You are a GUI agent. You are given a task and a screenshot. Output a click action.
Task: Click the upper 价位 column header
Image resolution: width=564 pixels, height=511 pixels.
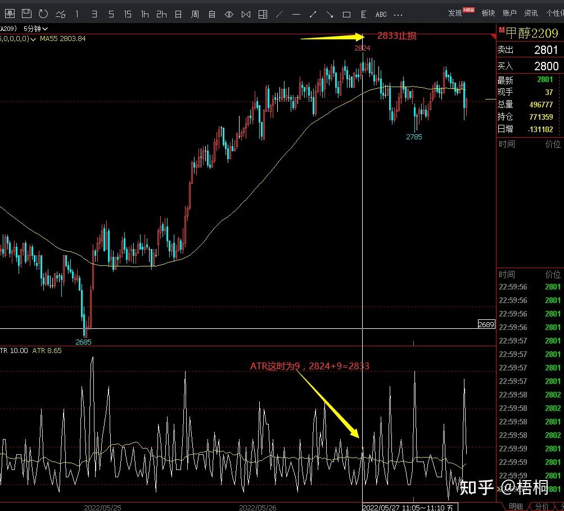(553, 144)
